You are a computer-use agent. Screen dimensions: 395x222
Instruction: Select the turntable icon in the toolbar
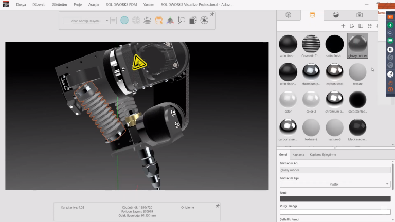[147, 21]
